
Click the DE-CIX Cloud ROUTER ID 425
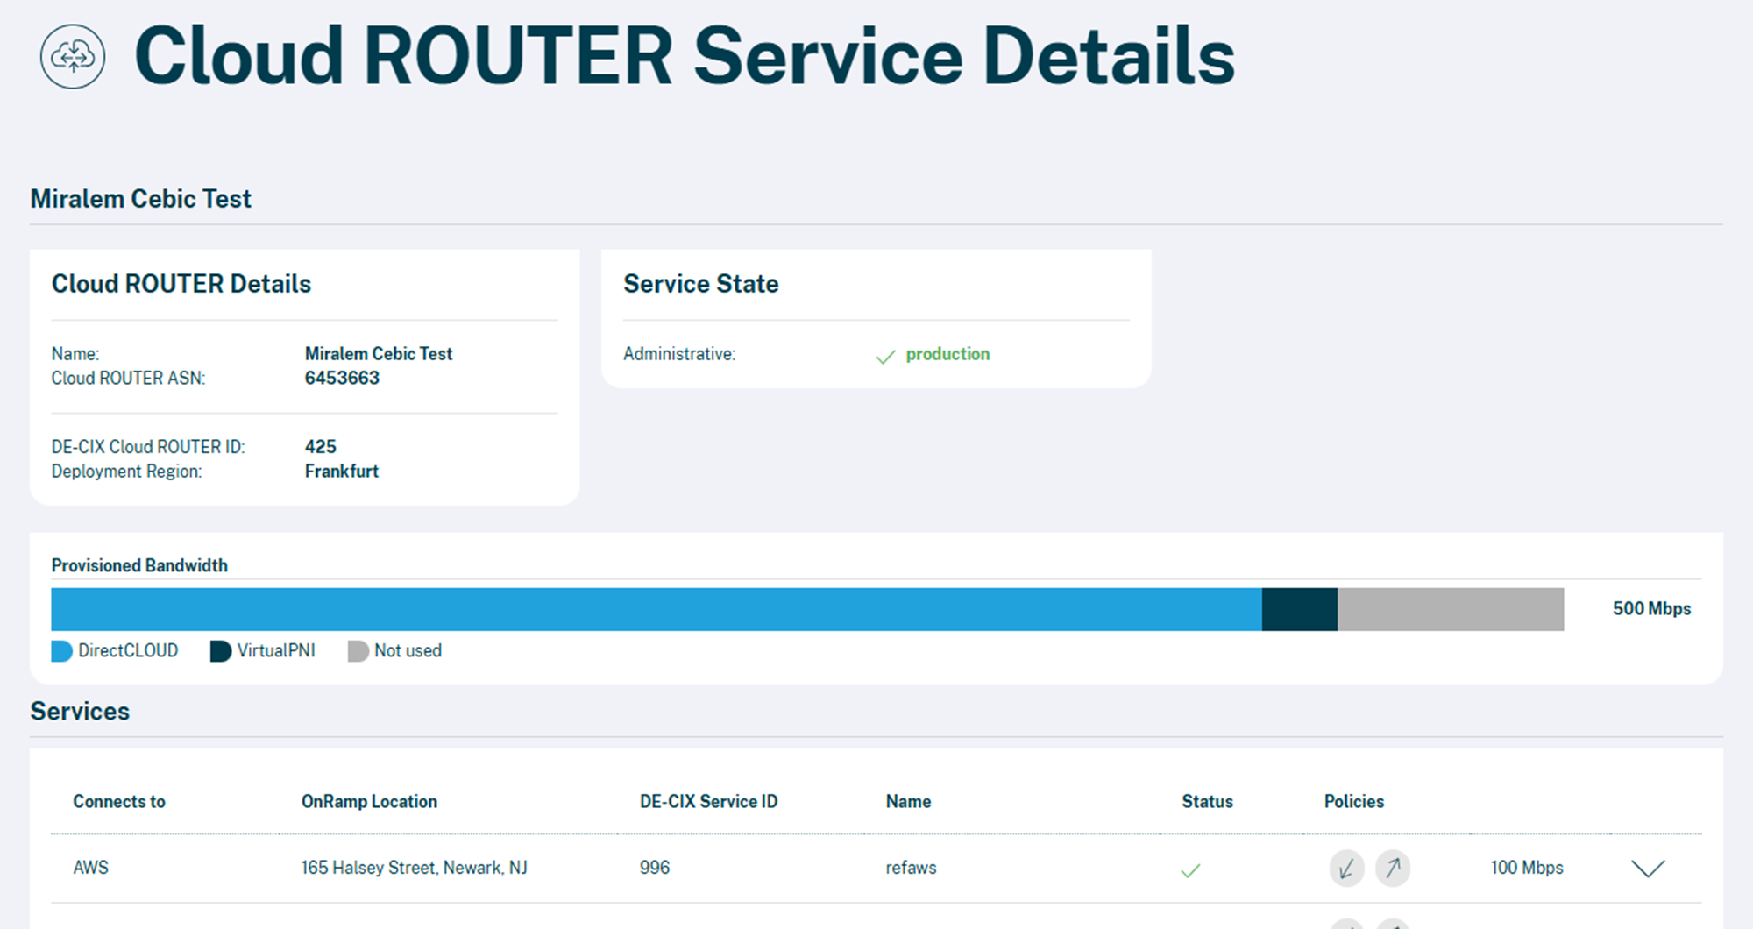click(321, 447)
